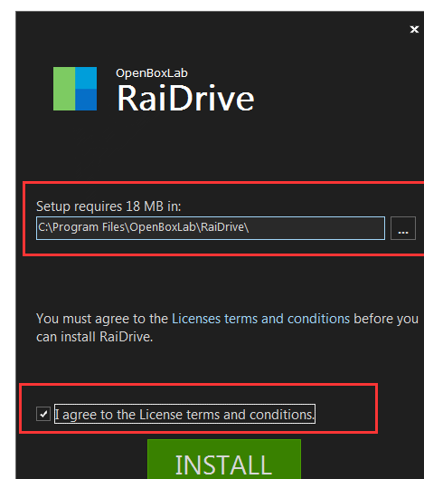Click the 'before you' text after link
Screen dimensions: 424x479
click(386, 319)
